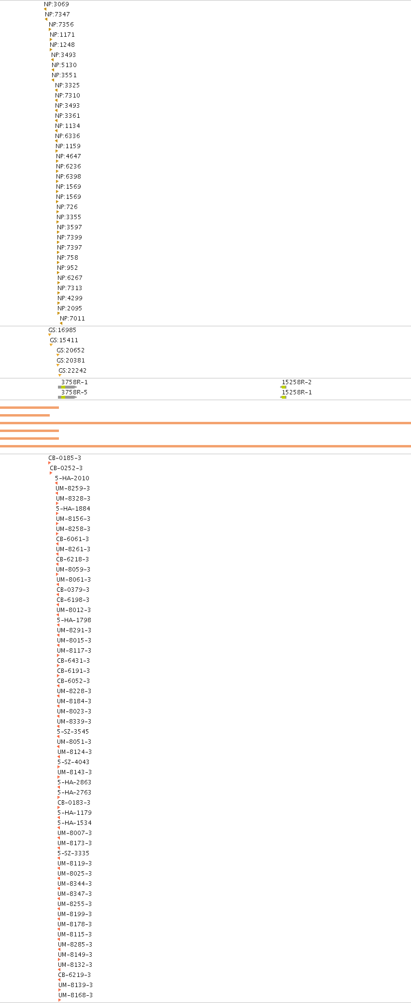Click on CB-0252-3
This screenshot has height=1003, width=411.
click(x=66, y=468)
